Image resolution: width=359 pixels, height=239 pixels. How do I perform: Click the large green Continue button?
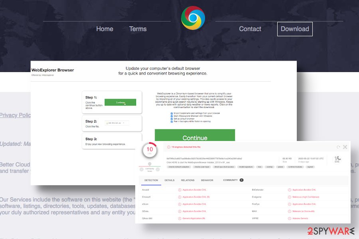pyautogui.click(x=195, y=135)
